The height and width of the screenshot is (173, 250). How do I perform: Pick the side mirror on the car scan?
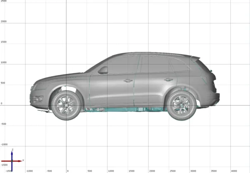103,70
